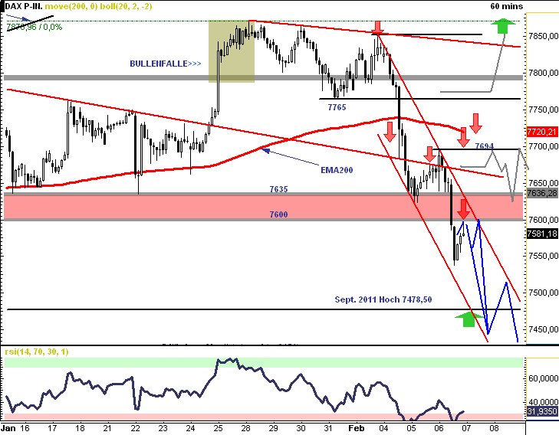
Task: Click the green 7870,96 / 0,0% label
Action: coord(35,27)
